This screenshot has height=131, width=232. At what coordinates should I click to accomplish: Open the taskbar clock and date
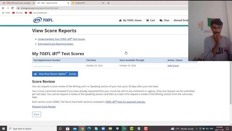click(x=219, y=128)
